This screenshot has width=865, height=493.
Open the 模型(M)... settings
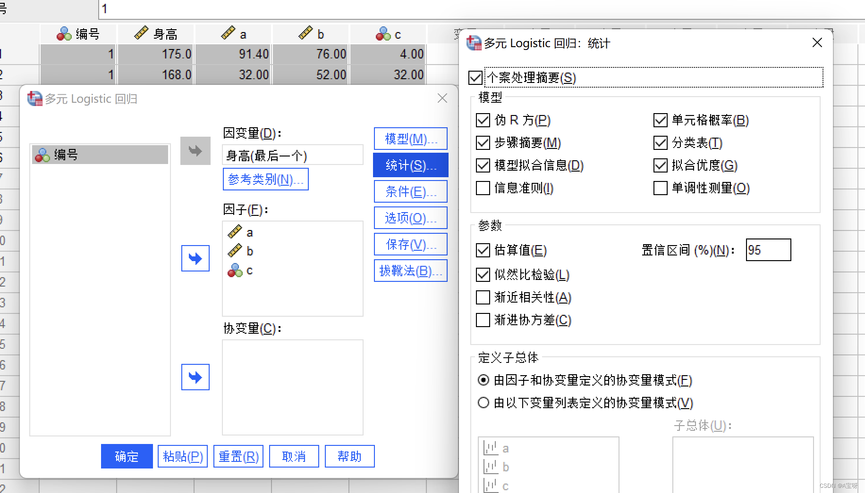click(x=411, y=139)
